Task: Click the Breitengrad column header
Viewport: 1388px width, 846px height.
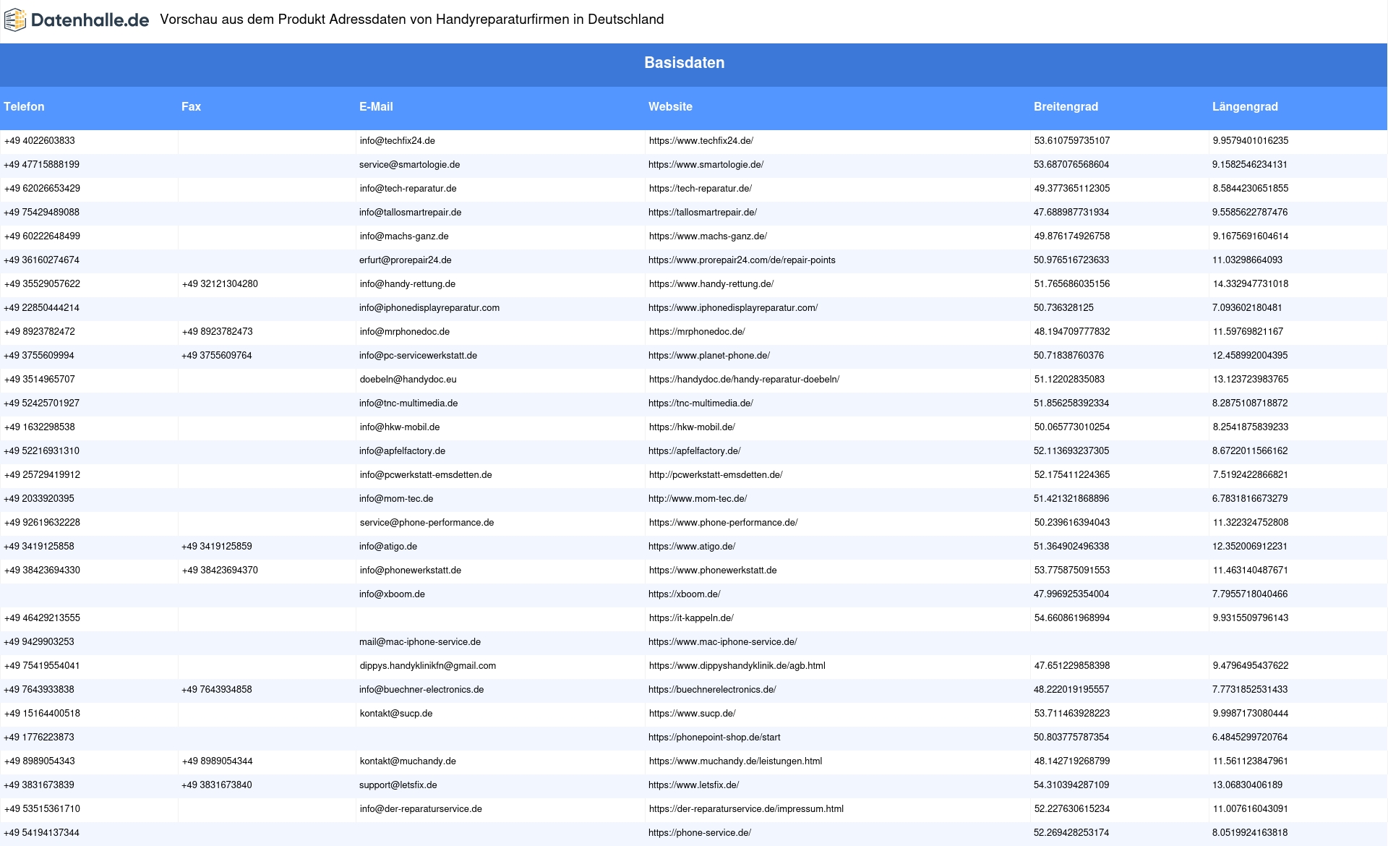Action: [1066, 107]
